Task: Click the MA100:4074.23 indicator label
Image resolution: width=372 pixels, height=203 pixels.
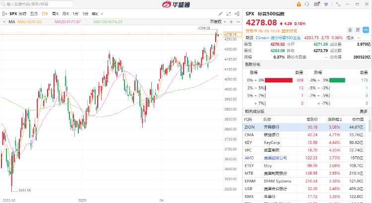Action: pyautogui.click(x=108, y=22)
